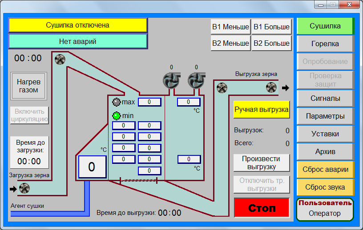Toggle the Ручная выгрузка mode button
Image resolution: width=363 pixels, height=230 pixels.
click(262, 110)
